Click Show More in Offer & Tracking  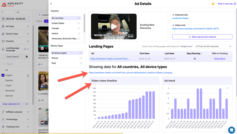tap(220, 59)
